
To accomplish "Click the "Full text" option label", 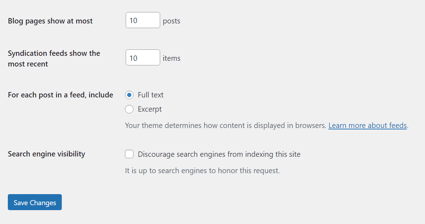I will 151,95.
